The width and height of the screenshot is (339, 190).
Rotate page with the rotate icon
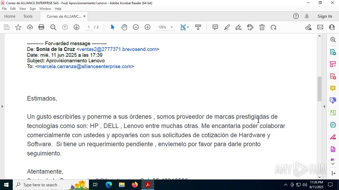click(274, 27)
